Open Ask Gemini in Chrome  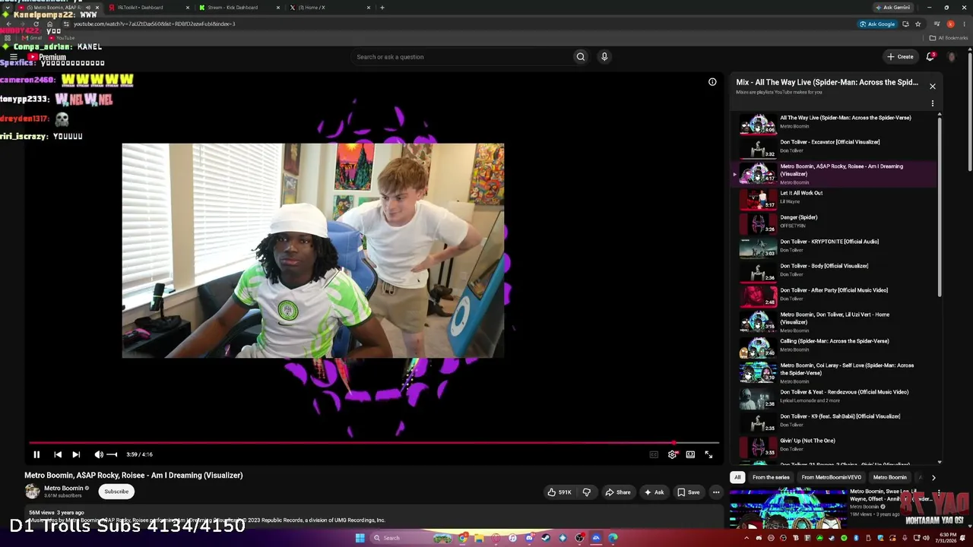[893, 8]
